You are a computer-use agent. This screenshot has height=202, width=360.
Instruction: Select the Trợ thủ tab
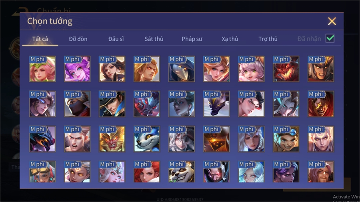[x=268, y=39]
